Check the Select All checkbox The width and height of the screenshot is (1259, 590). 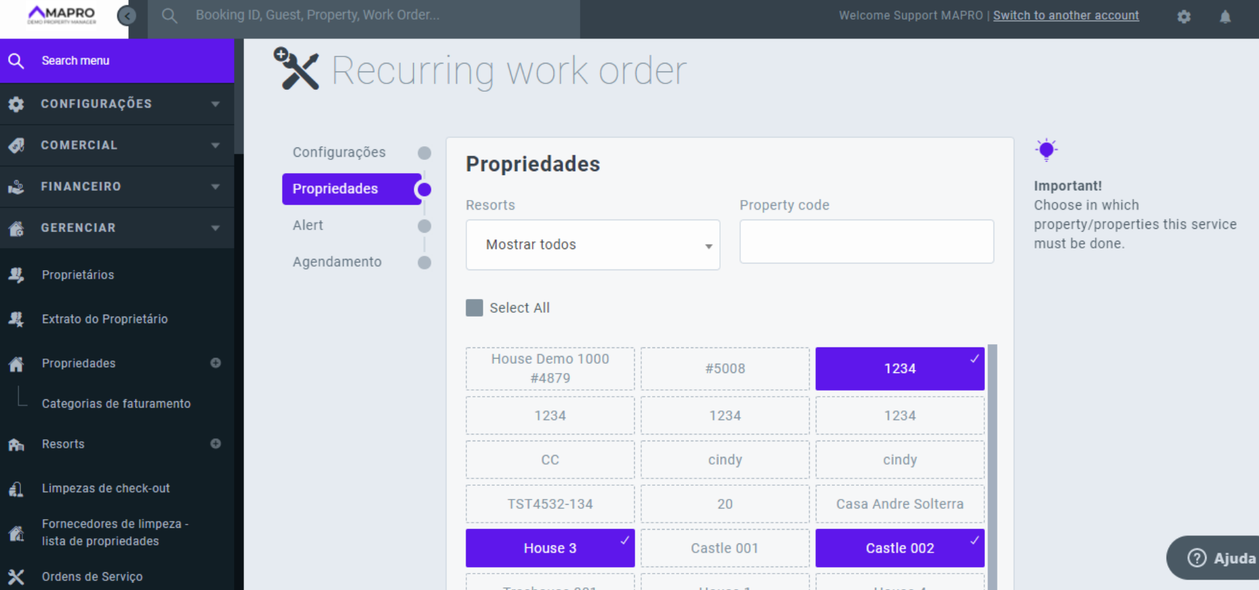[x=474, y=308]
